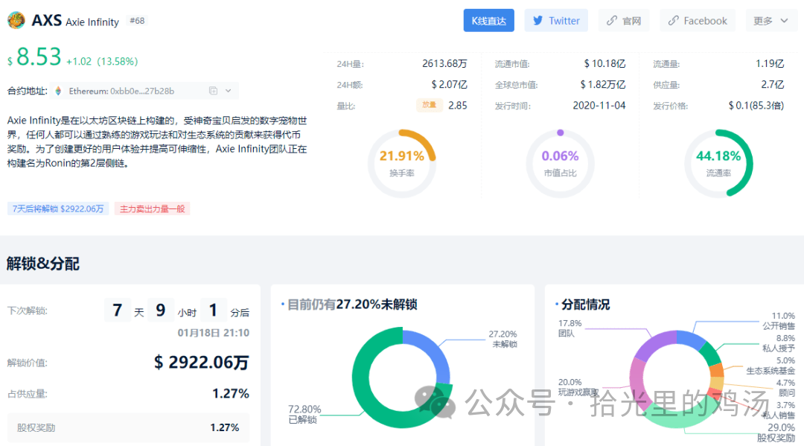The image size is (804, 446).
Task: Click the 24H量 value 2613.68万
Action: pyautogui.click(x=444, y=63)
